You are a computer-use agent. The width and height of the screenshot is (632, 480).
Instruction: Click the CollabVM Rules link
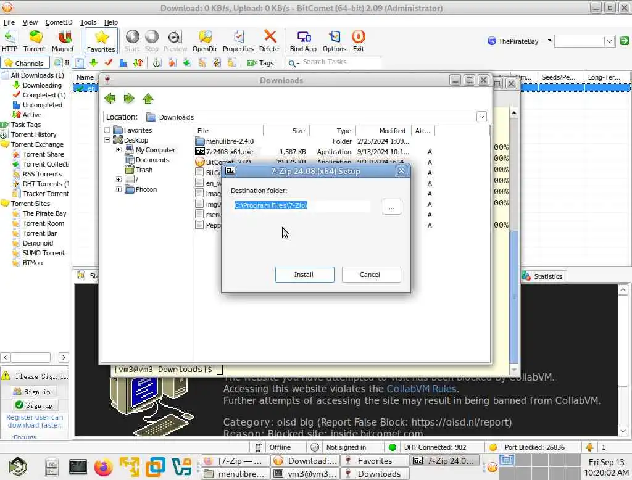pos(421,389)
